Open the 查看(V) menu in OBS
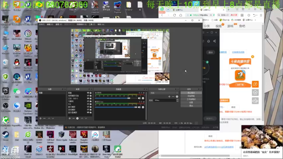Viewport: 283px width, 159px height. (59, 24)
